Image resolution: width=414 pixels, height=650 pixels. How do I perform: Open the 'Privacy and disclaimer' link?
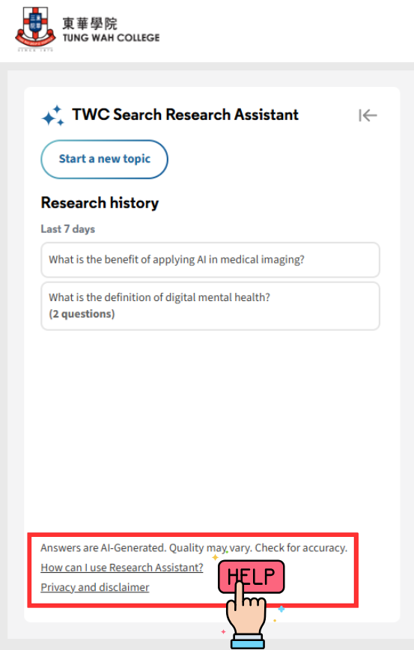(x=95, y=587)
